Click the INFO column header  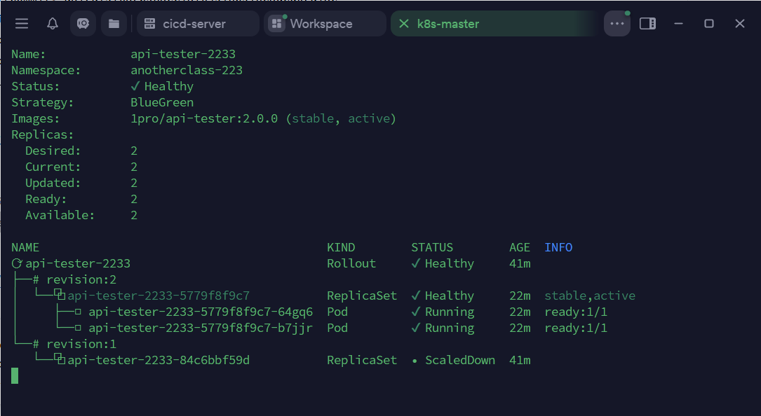tap(558, 248)
